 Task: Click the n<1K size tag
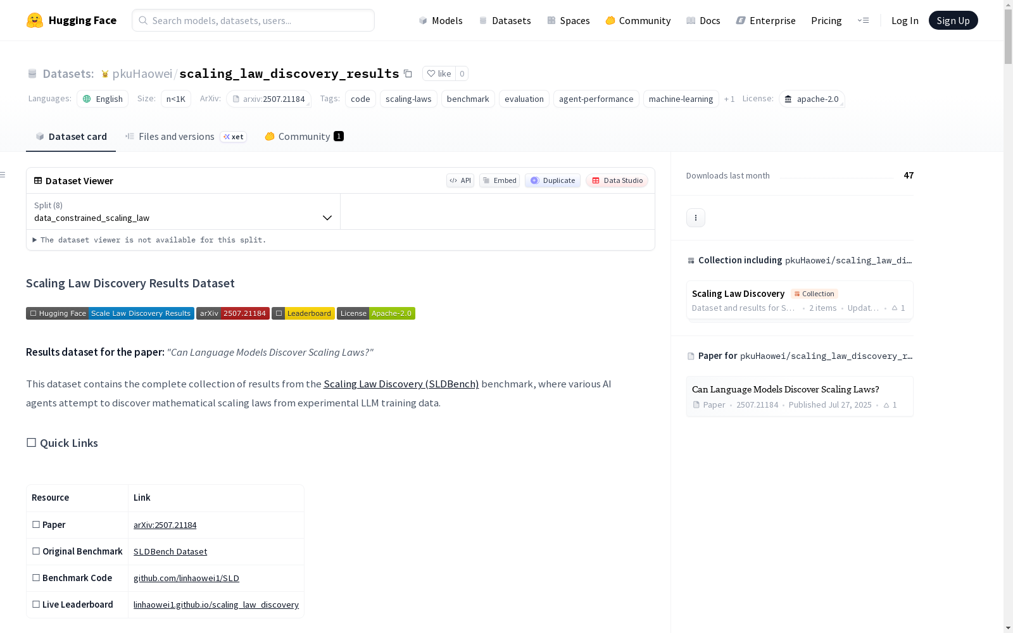(x=176, y=99)
